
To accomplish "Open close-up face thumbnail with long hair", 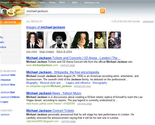I will pyautogui.click(x=81, y=40).
